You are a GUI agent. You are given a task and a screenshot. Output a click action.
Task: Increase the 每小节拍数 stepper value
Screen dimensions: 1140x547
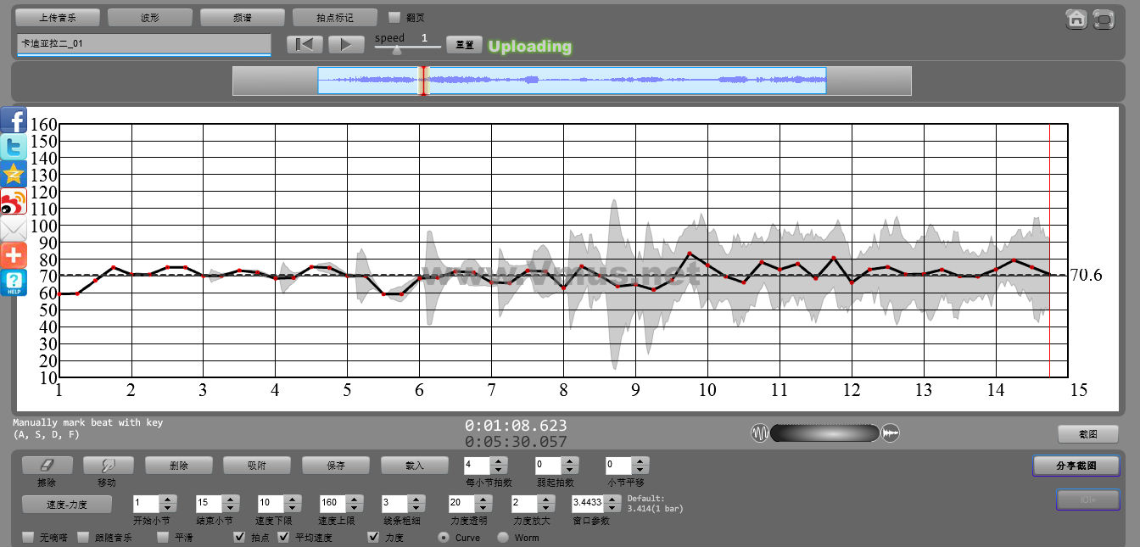pyautogui.click(x=499, y=460)
